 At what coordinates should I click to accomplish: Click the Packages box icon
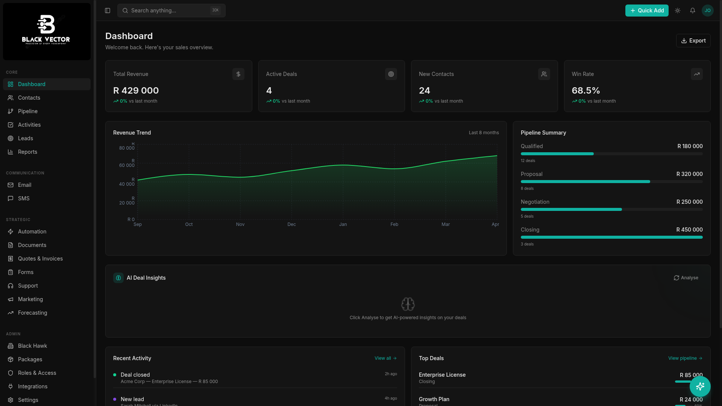point(11,359)
